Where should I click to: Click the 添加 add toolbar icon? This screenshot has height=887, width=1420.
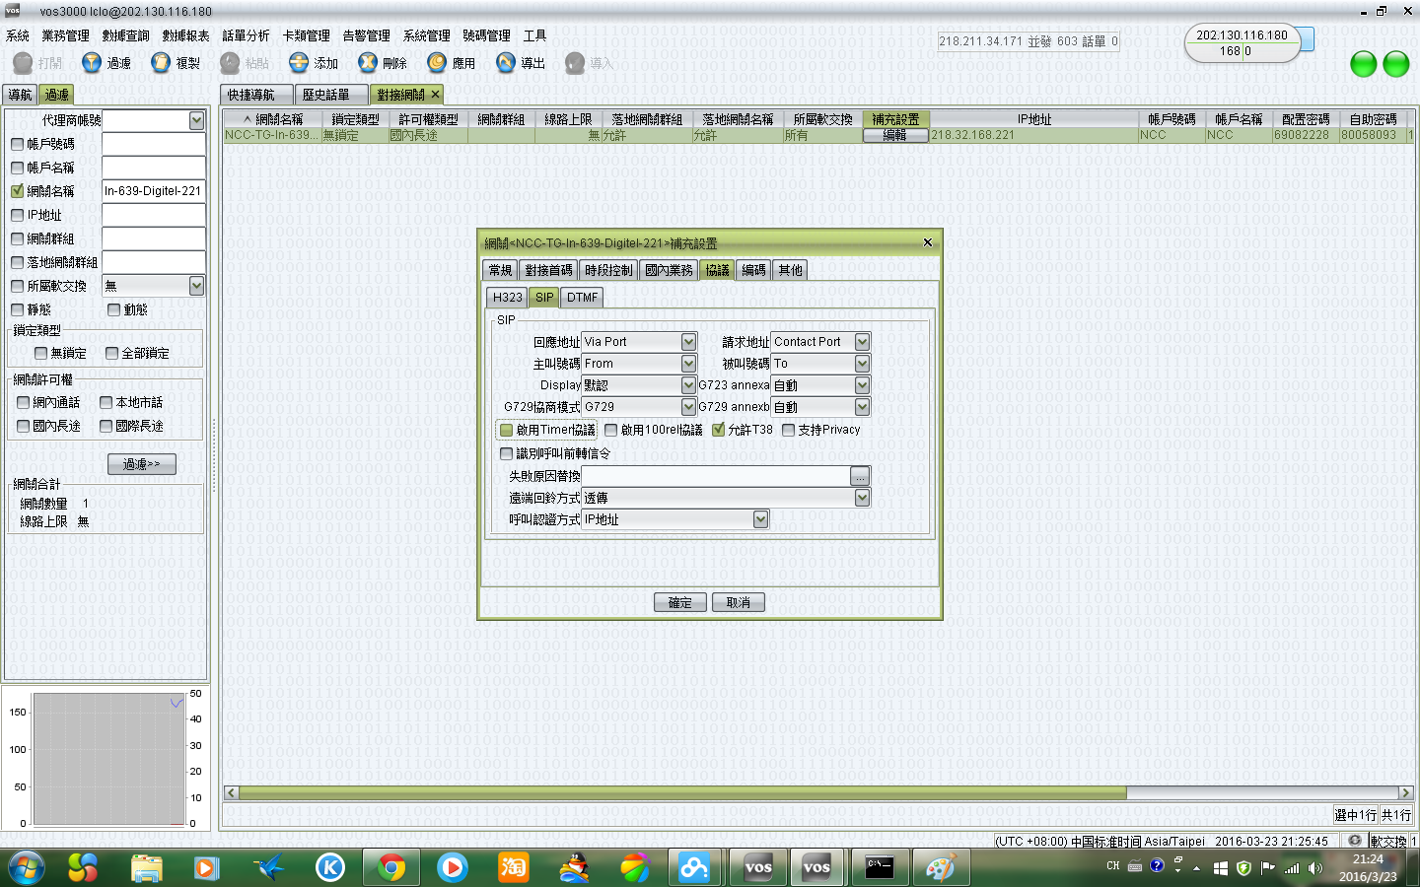click(x=299, y=62)
